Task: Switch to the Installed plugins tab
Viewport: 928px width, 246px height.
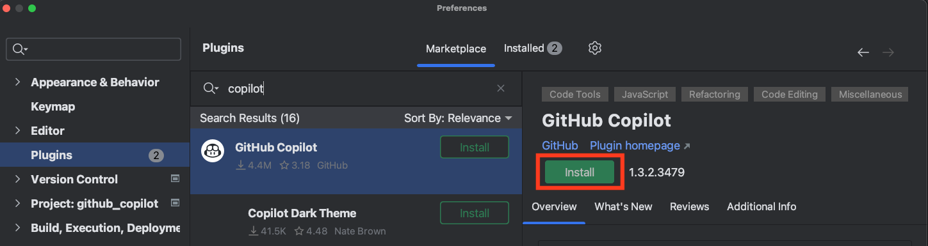Action: 533,49
